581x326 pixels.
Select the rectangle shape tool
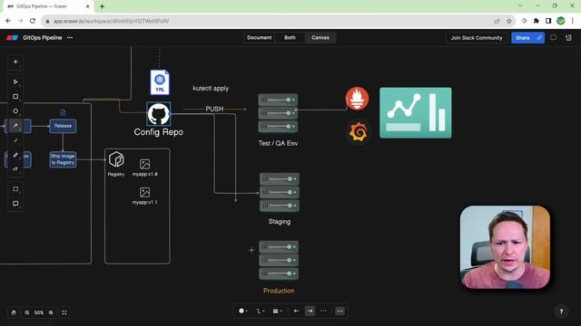point(15,97)
